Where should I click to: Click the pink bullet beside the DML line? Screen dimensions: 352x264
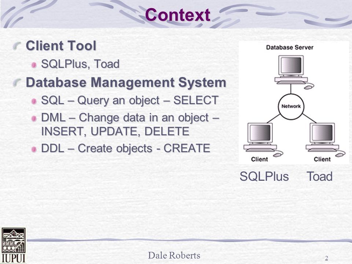34,118
